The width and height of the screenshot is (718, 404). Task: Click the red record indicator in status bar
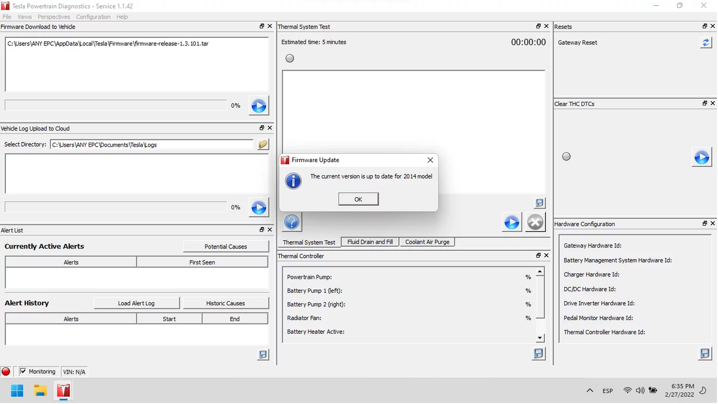click(6, 371)
